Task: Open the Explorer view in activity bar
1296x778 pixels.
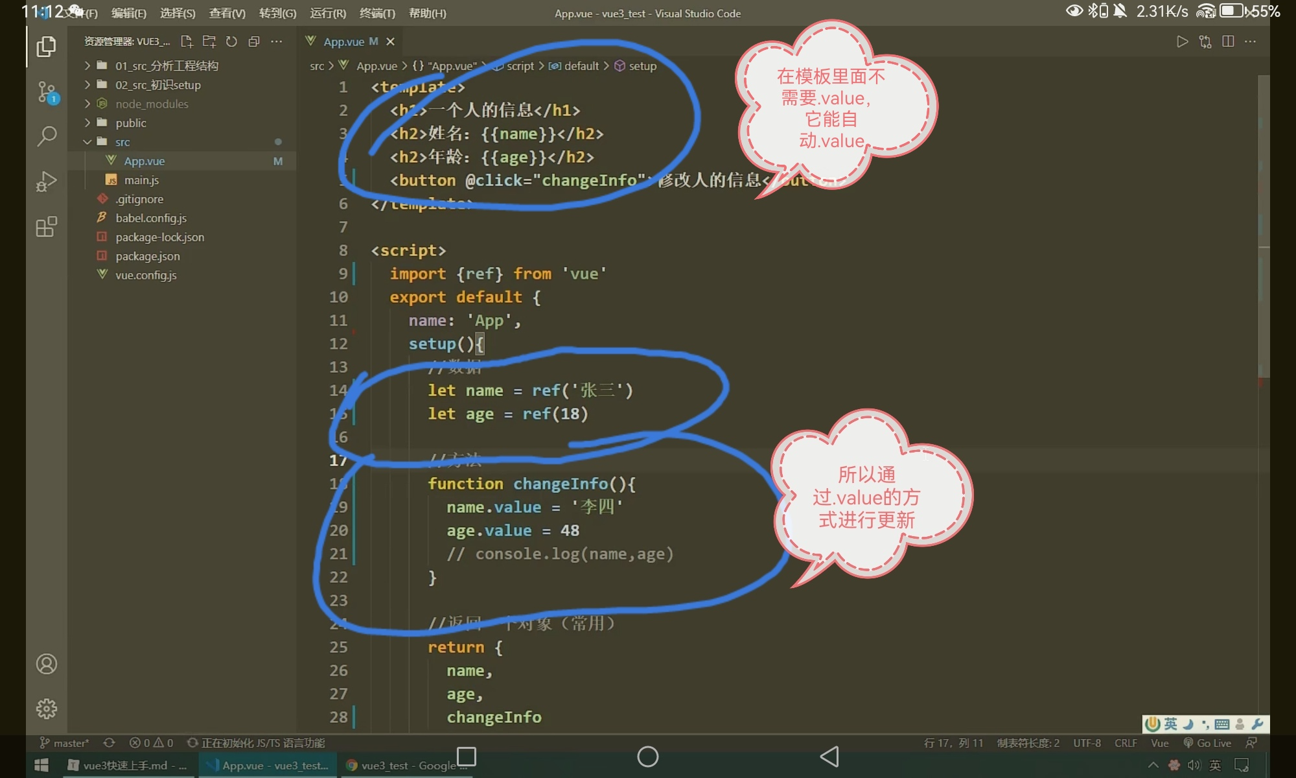Action: pyautogui.click(x=46, y=47)
